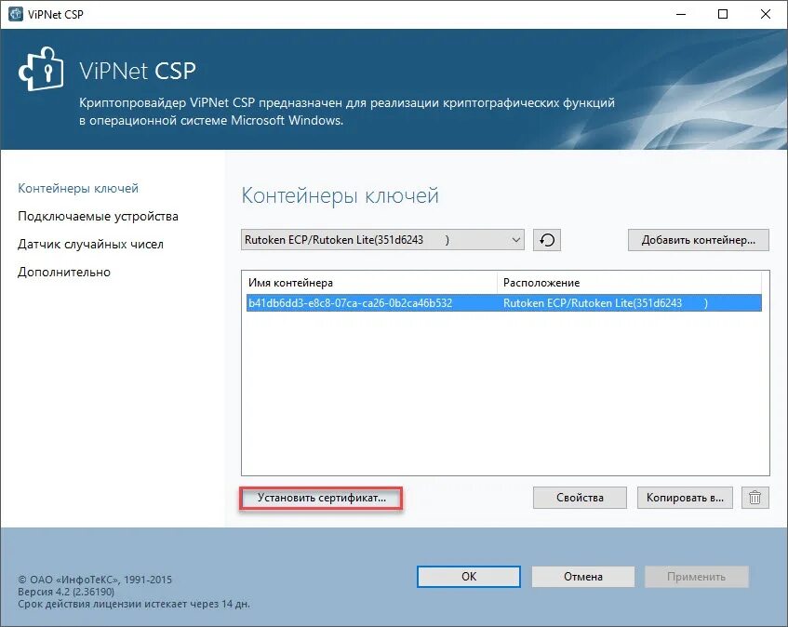
Task: Click the refresh containers list icon
Action: click(x=547, y=240)
